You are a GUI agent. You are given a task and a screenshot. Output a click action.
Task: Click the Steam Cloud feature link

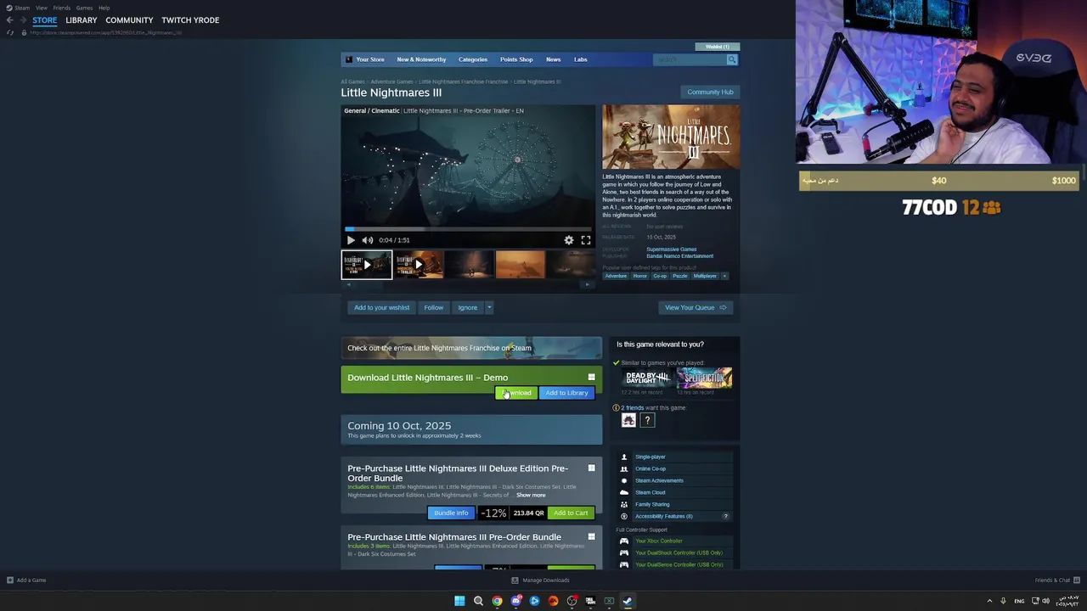pyautogui.click(x=651, y=492)
